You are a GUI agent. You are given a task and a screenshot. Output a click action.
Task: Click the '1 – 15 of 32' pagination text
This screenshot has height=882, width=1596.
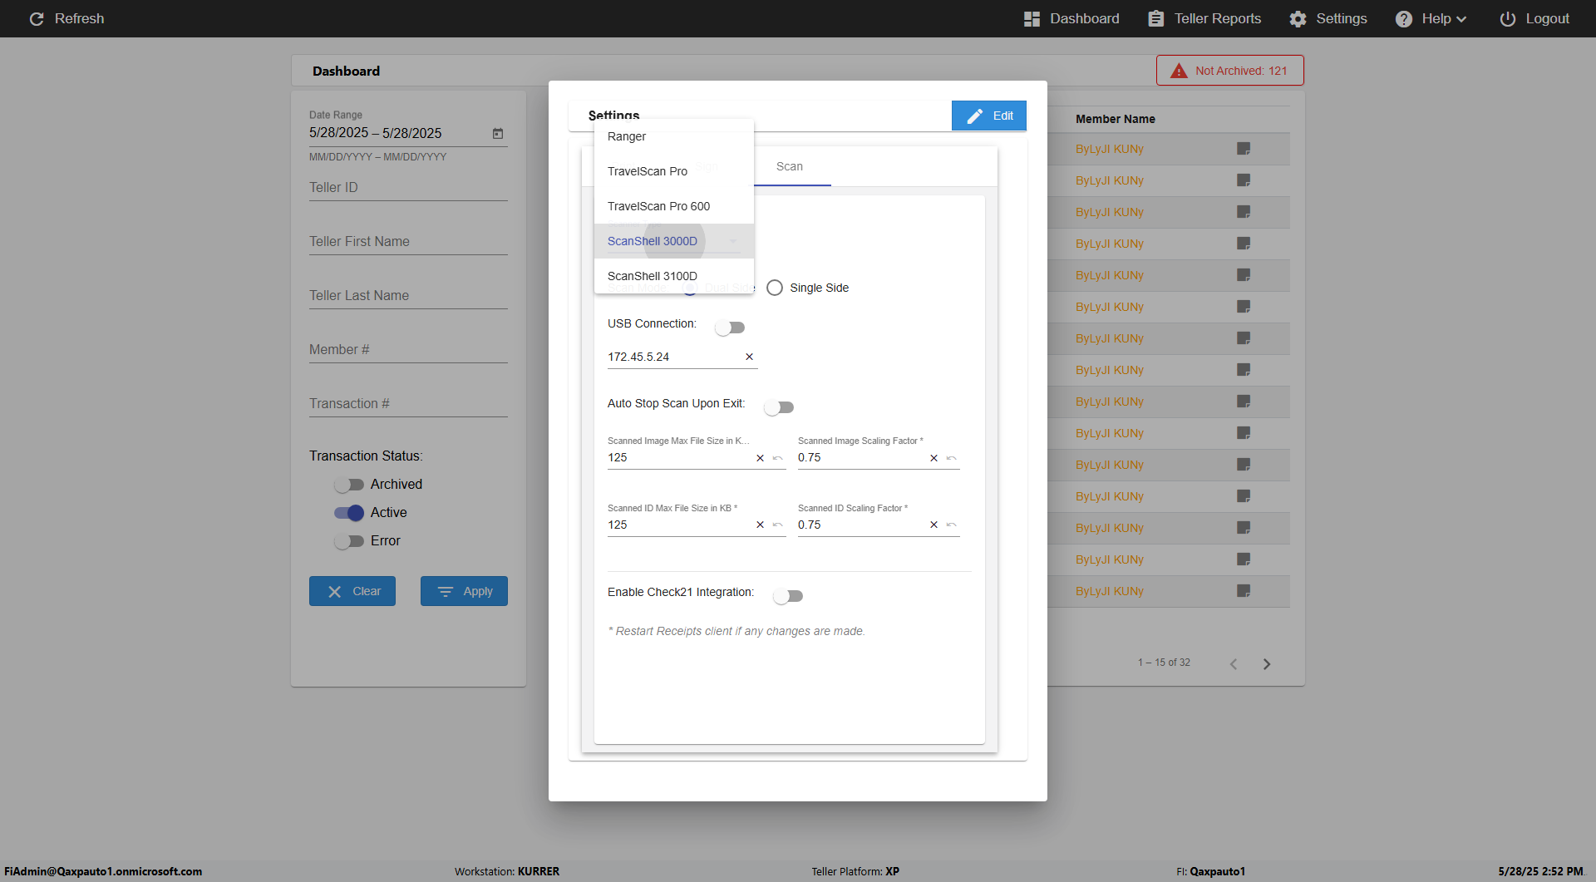[1164, 663]
